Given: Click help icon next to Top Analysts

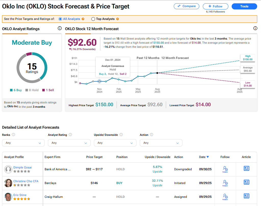Looking at the screenshot, I should click(117, 19).
